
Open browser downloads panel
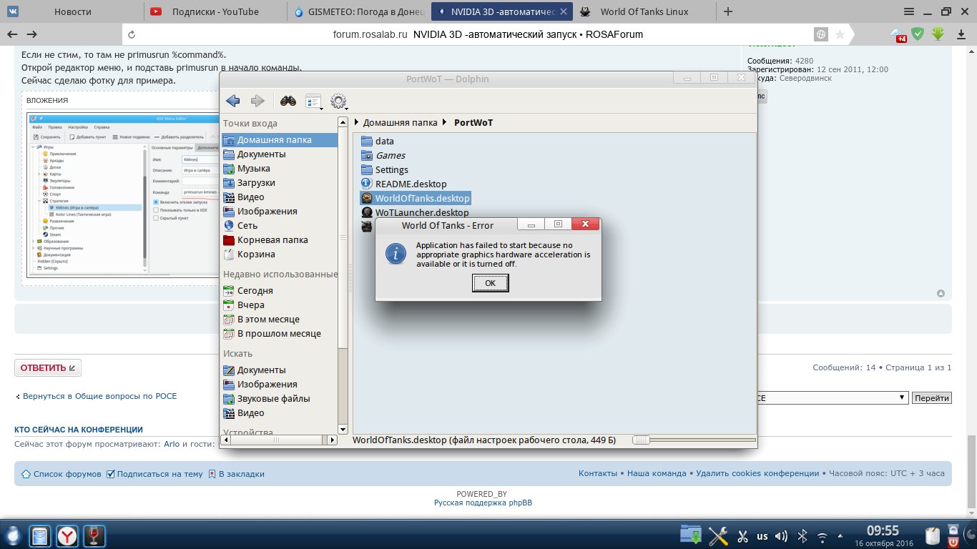tap(961, 34)
